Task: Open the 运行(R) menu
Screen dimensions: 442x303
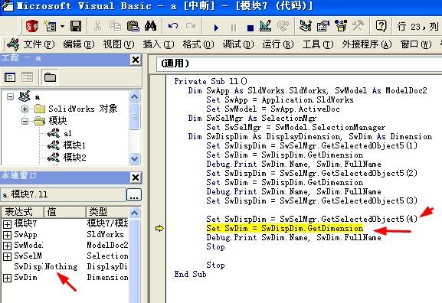Action: [x=278, y=44]
